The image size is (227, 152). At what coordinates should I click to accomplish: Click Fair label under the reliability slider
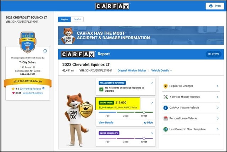107,142
